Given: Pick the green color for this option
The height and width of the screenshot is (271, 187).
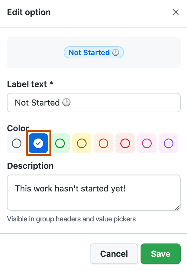Looking at the screenshot, I should [60, 143].
